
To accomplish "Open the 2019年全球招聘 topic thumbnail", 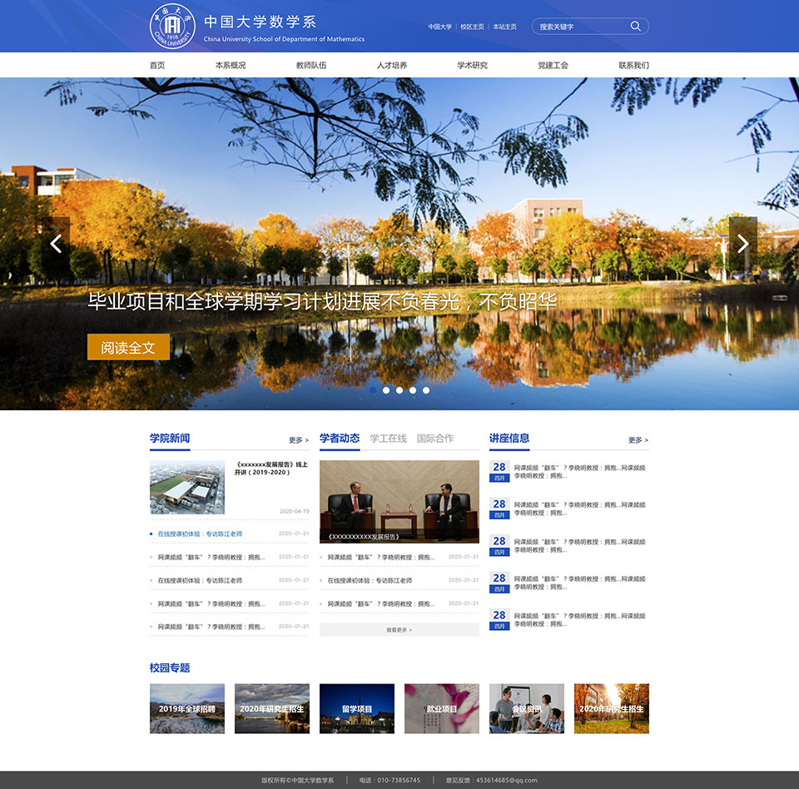I will point(187,708).
